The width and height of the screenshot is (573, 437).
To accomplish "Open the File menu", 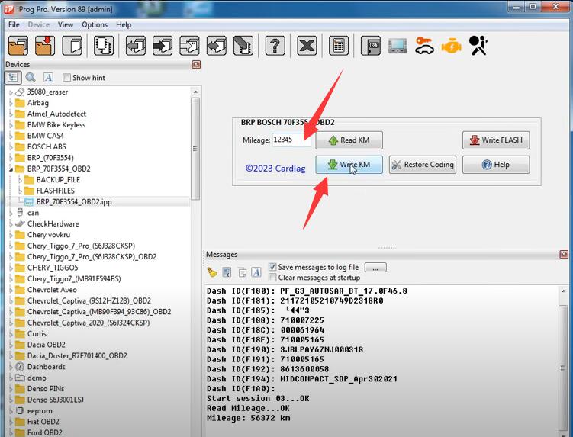I will (14, 25).
